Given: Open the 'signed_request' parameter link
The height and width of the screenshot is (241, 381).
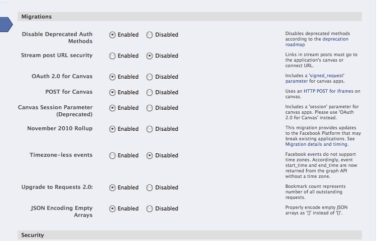Looking at the screenshot, I should point(315,78).
